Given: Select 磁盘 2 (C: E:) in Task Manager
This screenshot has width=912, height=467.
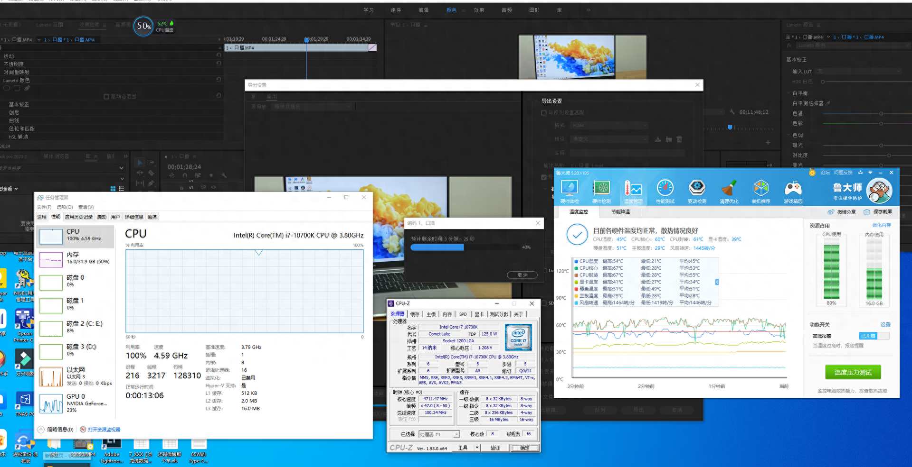Looking at the screenshot, I should (76, 328).
